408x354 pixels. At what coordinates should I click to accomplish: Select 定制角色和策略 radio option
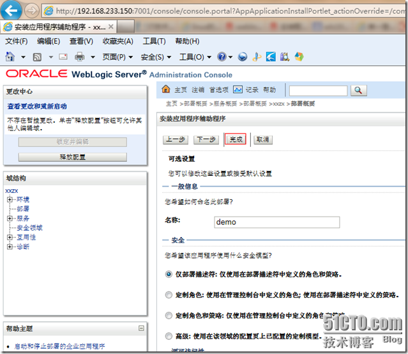pos(169,316)
